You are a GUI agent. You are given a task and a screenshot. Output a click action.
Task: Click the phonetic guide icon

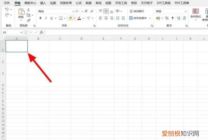click(89, 18)
